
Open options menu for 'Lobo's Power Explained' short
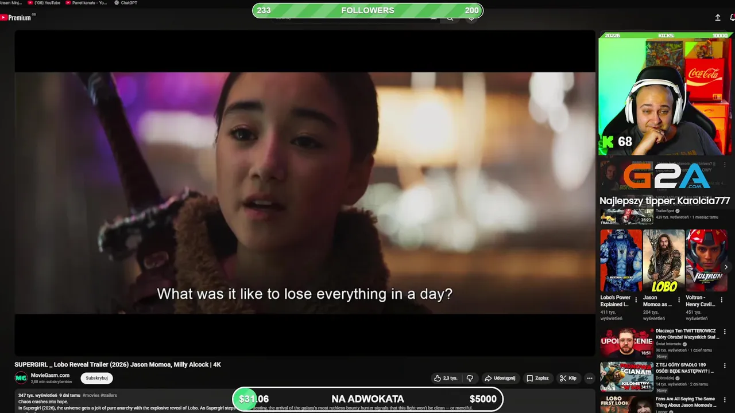click(636, 300)
